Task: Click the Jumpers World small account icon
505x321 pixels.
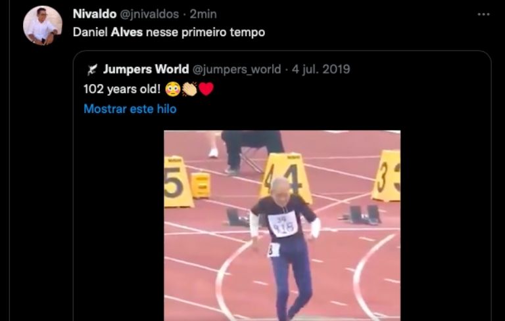Action: (x=92, y=70)
